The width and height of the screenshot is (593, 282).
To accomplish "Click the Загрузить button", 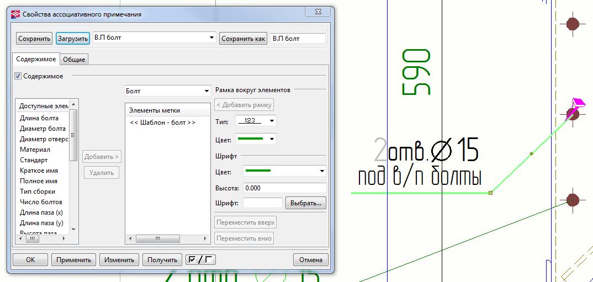I will (73, 39).
